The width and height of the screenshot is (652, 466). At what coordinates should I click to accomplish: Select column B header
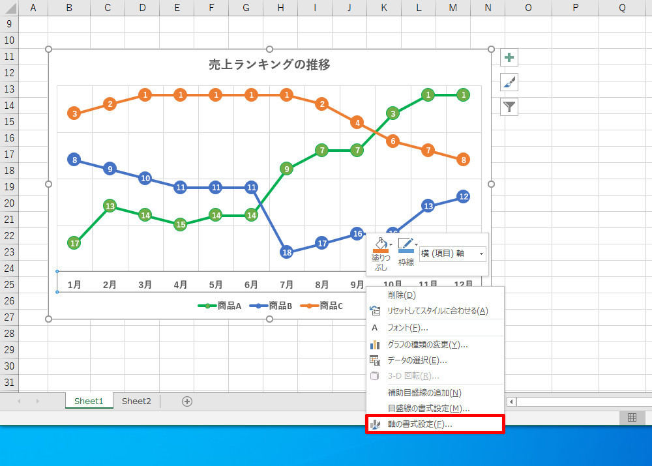pos(69,8)
